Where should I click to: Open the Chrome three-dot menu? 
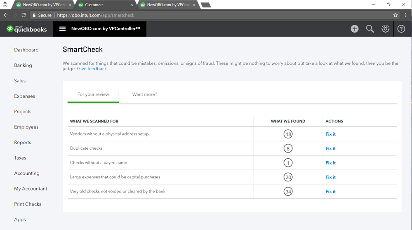406,15
